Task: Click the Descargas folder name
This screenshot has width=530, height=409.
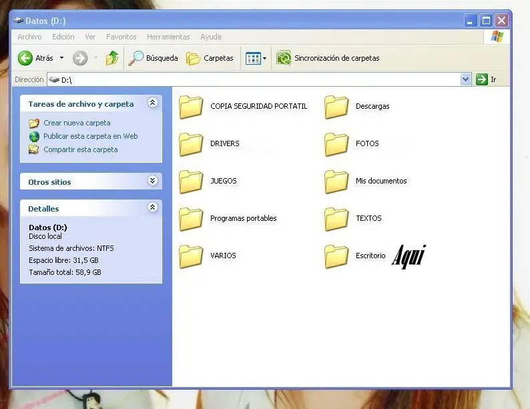Action: 372,106
